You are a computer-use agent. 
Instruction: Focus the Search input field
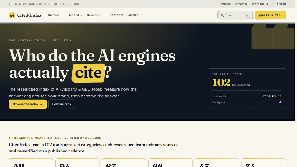click(x=235, y=15)
